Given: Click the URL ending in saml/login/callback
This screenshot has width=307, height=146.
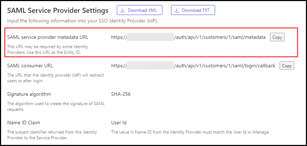Looking at the screenshot, I should 193,66.
